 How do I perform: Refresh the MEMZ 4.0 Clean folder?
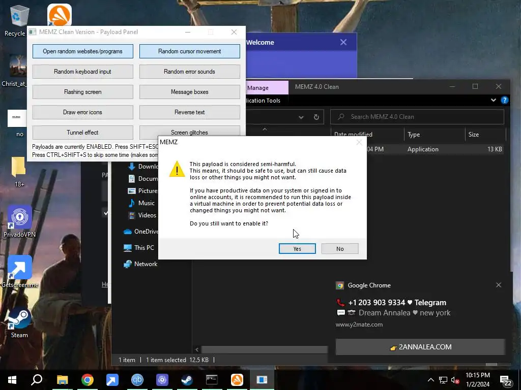(316, 117)
